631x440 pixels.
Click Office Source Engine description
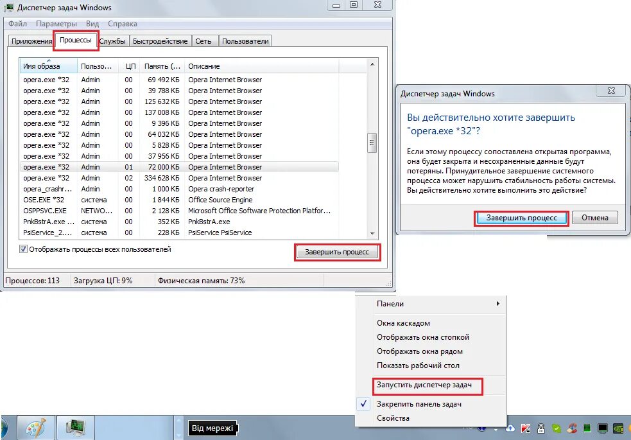coord(220,200)
